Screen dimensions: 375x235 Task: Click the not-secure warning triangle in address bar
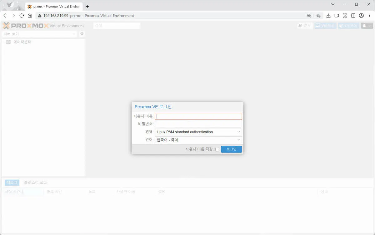[40, 16]
